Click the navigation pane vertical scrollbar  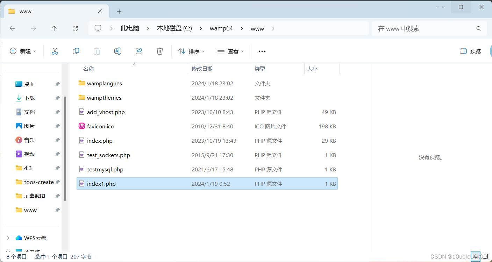click(65, 149)
